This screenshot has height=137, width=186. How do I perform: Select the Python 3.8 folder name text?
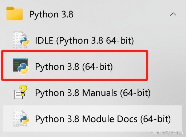(x=51, y=15)
